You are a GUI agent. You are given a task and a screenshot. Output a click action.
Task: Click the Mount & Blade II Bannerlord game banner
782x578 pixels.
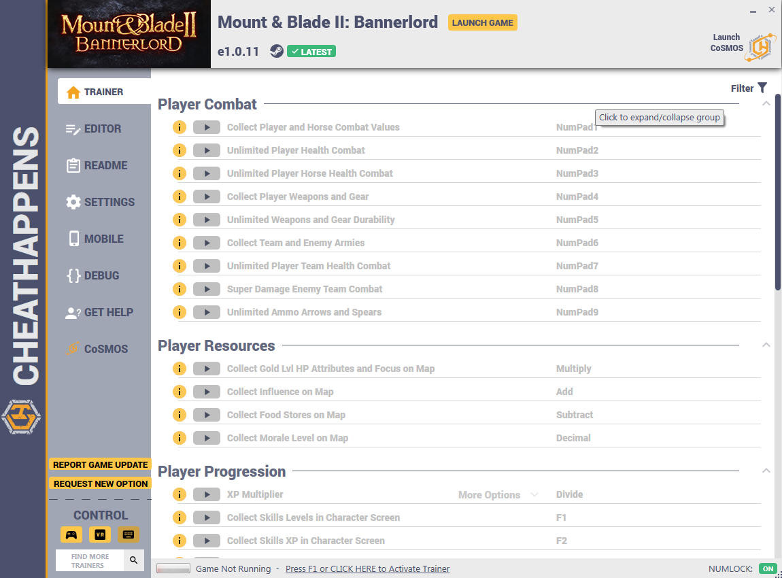129,34
